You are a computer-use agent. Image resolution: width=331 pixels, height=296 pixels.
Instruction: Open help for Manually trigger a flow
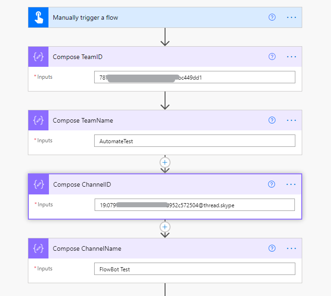[x=272, y=17]
